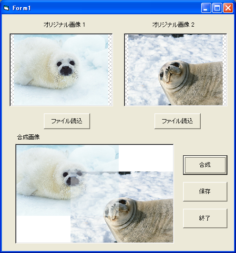Click ファイル読込 under original image 2

[x=177, y=121]
